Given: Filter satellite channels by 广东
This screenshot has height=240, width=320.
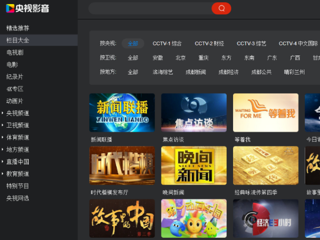Looking at the screenshot, I should click(x=272, y=58).
